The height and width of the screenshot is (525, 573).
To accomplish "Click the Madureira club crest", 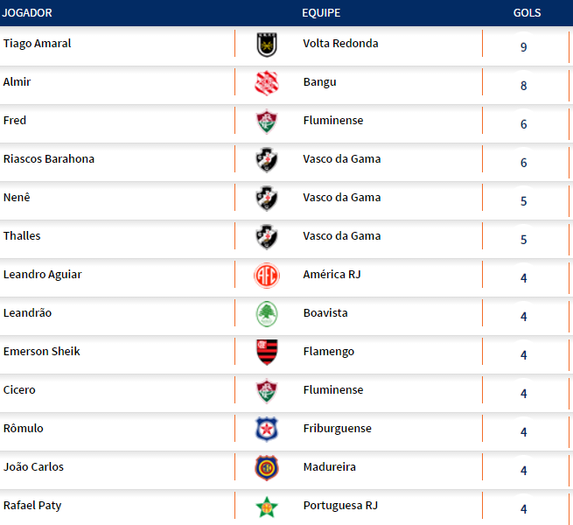I will click(x=266, y=468).
